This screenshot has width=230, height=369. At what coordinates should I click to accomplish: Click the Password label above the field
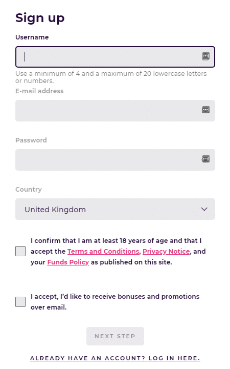click(31, 140)
